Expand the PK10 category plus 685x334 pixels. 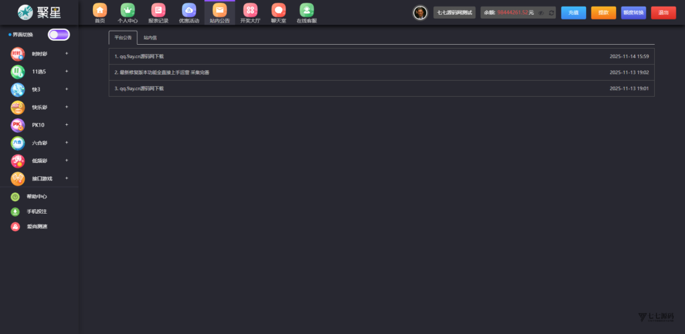[66, 125]
